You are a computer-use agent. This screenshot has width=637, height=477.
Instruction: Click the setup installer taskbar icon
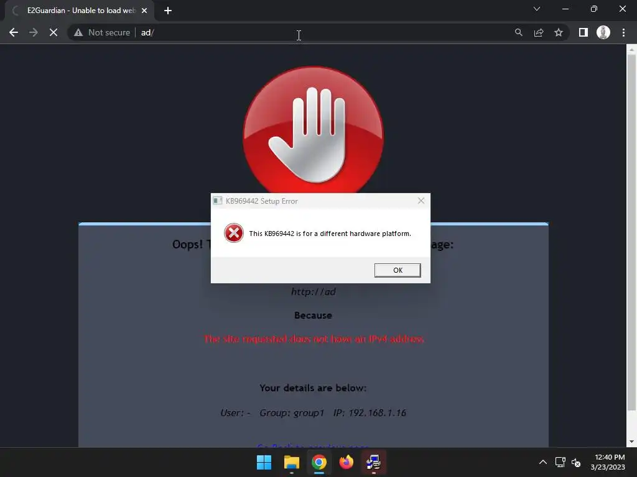click(x=373, y=462)
